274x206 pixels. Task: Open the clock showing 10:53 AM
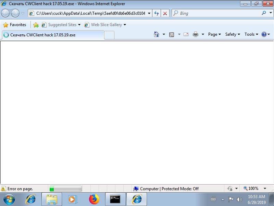coord(256,199)
